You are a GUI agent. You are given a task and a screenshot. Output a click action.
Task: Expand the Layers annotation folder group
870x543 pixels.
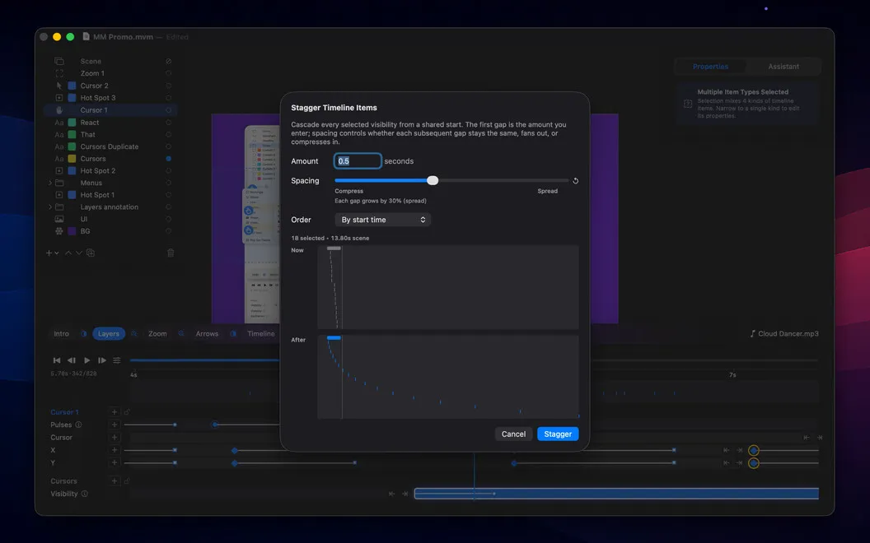click(x=50, y=207)
